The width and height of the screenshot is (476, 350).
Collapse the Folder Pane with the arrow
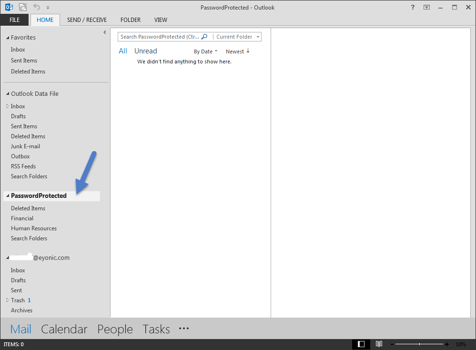click(x=104, y=32)
